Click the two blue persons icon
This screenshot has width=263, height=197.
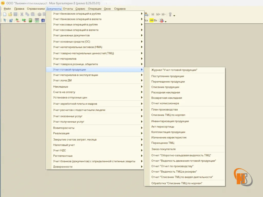tap(43, 21)
